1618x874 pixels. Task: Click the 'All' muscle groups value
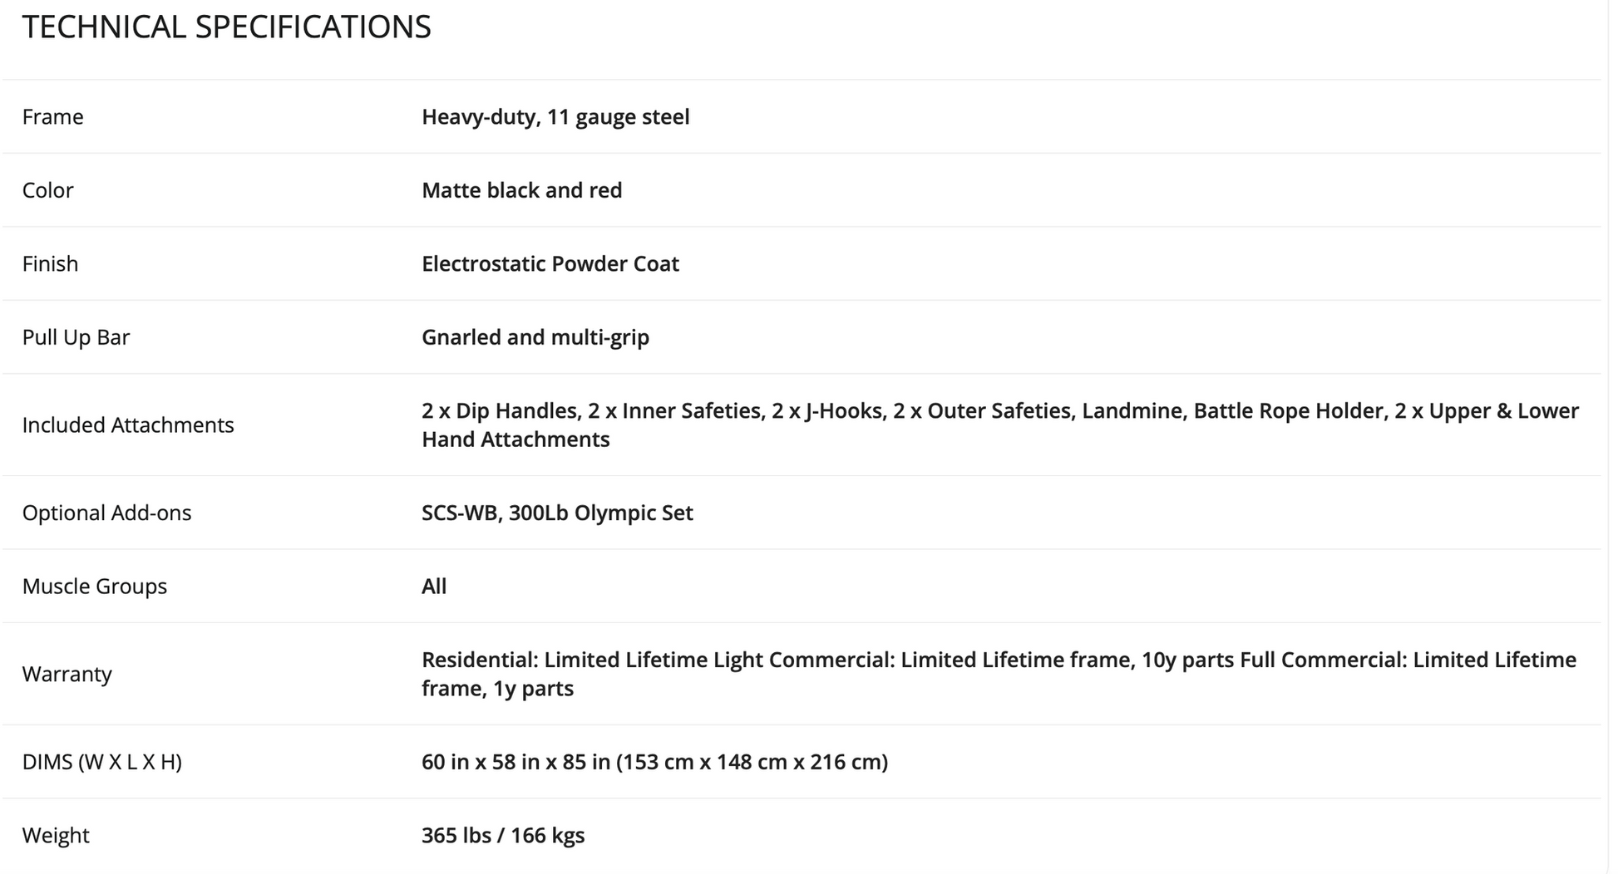433,587
